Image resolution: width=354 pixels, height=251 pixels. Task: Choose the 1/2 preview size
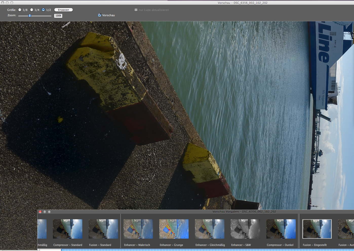(43, 10)
